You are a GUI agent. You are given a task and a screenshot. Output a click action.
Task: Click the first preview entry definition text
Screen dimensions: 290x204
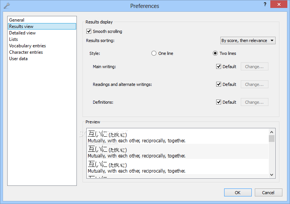click(137, 141)
